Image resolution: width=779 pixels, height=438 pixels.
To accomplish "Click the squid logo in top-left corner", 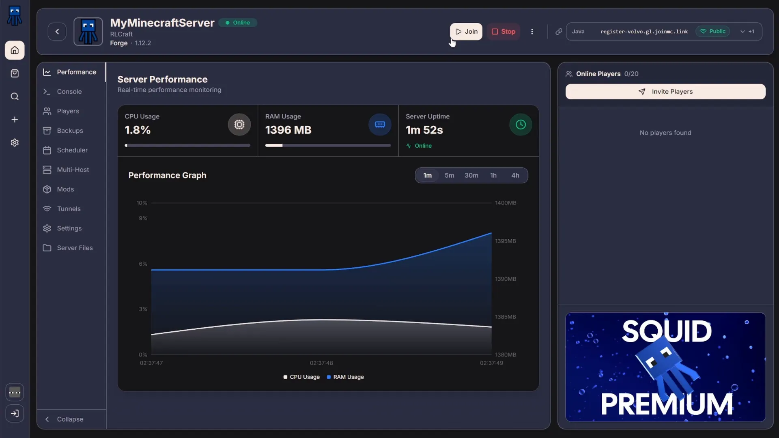I will click(x=15, y=16).
